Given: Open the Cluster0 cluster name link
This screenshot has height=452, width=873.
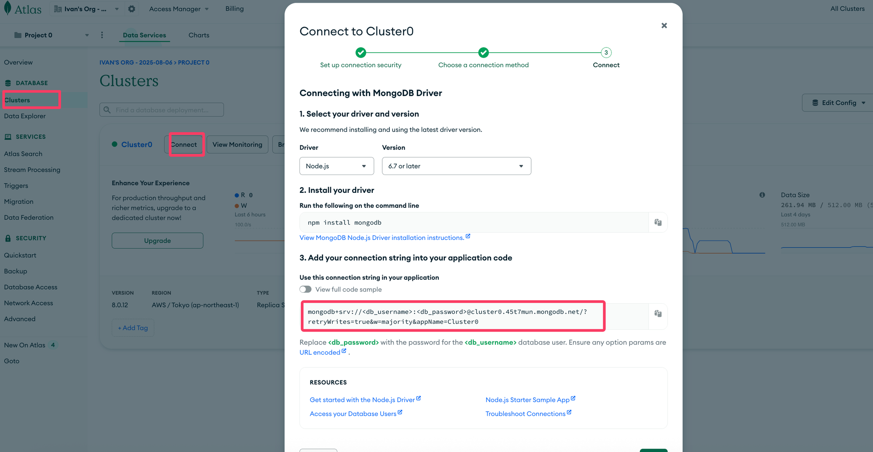Looking at the screenshot, I should click(x=137, y=144).
